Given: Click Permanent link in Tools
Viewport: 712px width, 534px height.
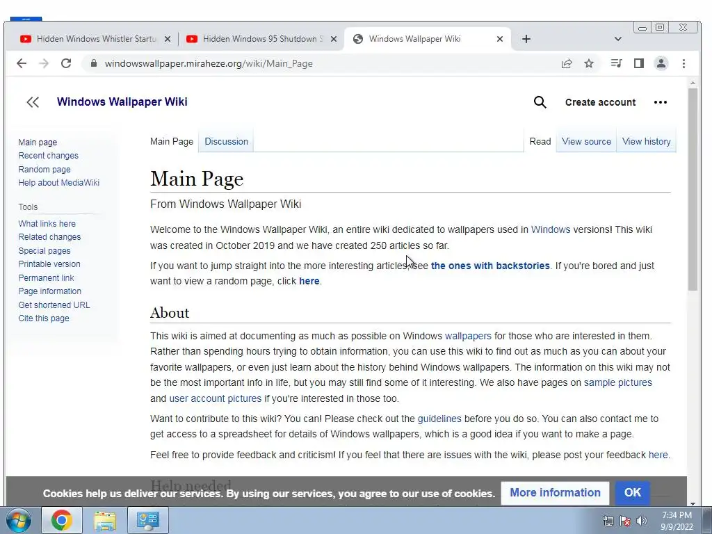Looking at the screenshot, I should pos(46,277).
